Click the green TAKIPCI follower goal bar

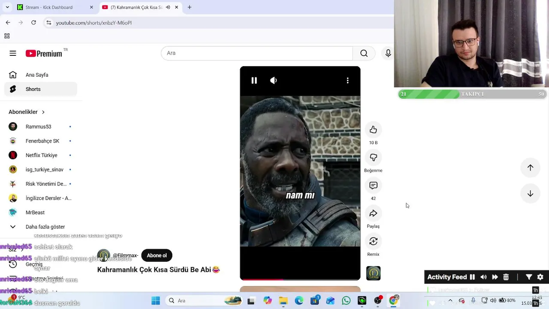[472, 94]
